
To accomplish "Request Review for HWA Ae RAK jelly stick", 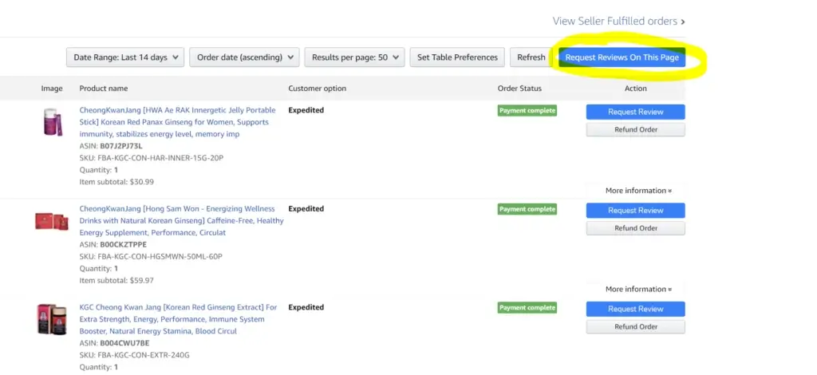I will point(635,112).
